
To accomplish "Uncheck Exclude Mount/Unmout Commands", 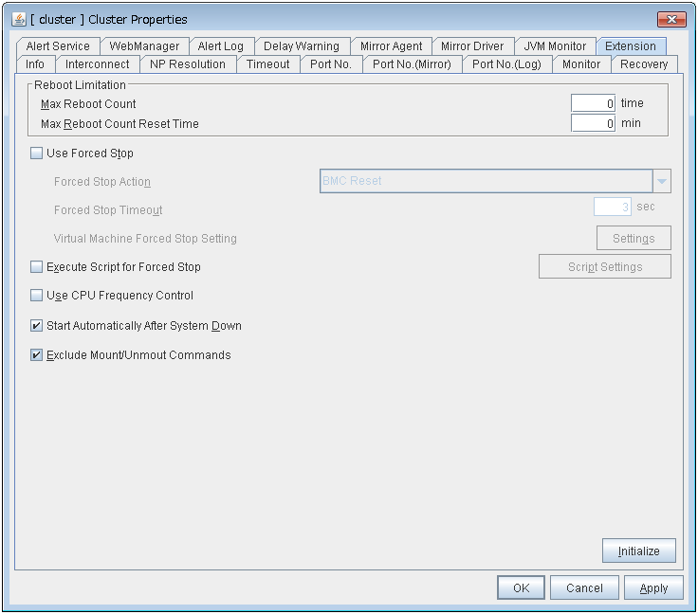I will point(36,355).
